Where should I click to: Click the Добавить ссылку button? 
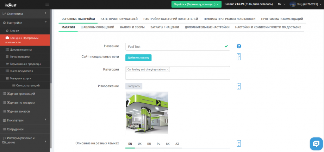click(x=138, y=58)
